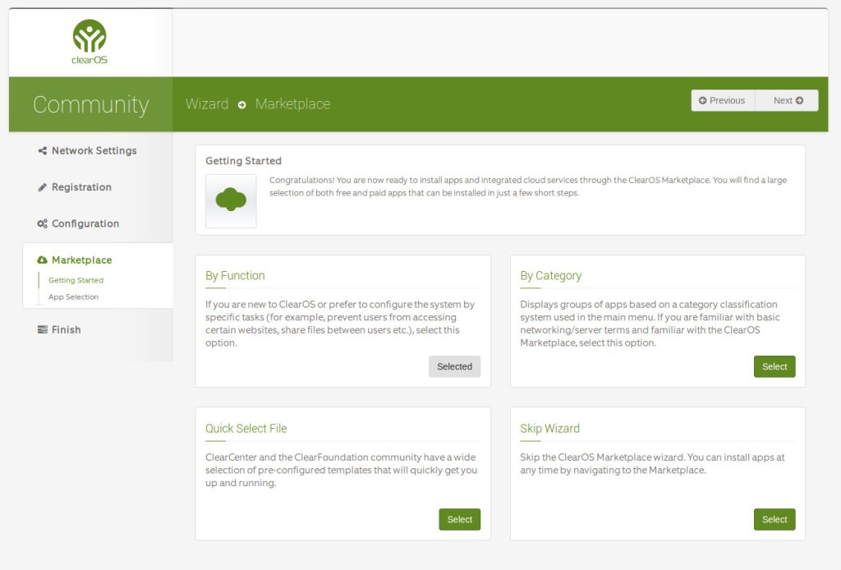841x570 pixels.
Task: Select the By Category option
Action: [x=774, y=367]
